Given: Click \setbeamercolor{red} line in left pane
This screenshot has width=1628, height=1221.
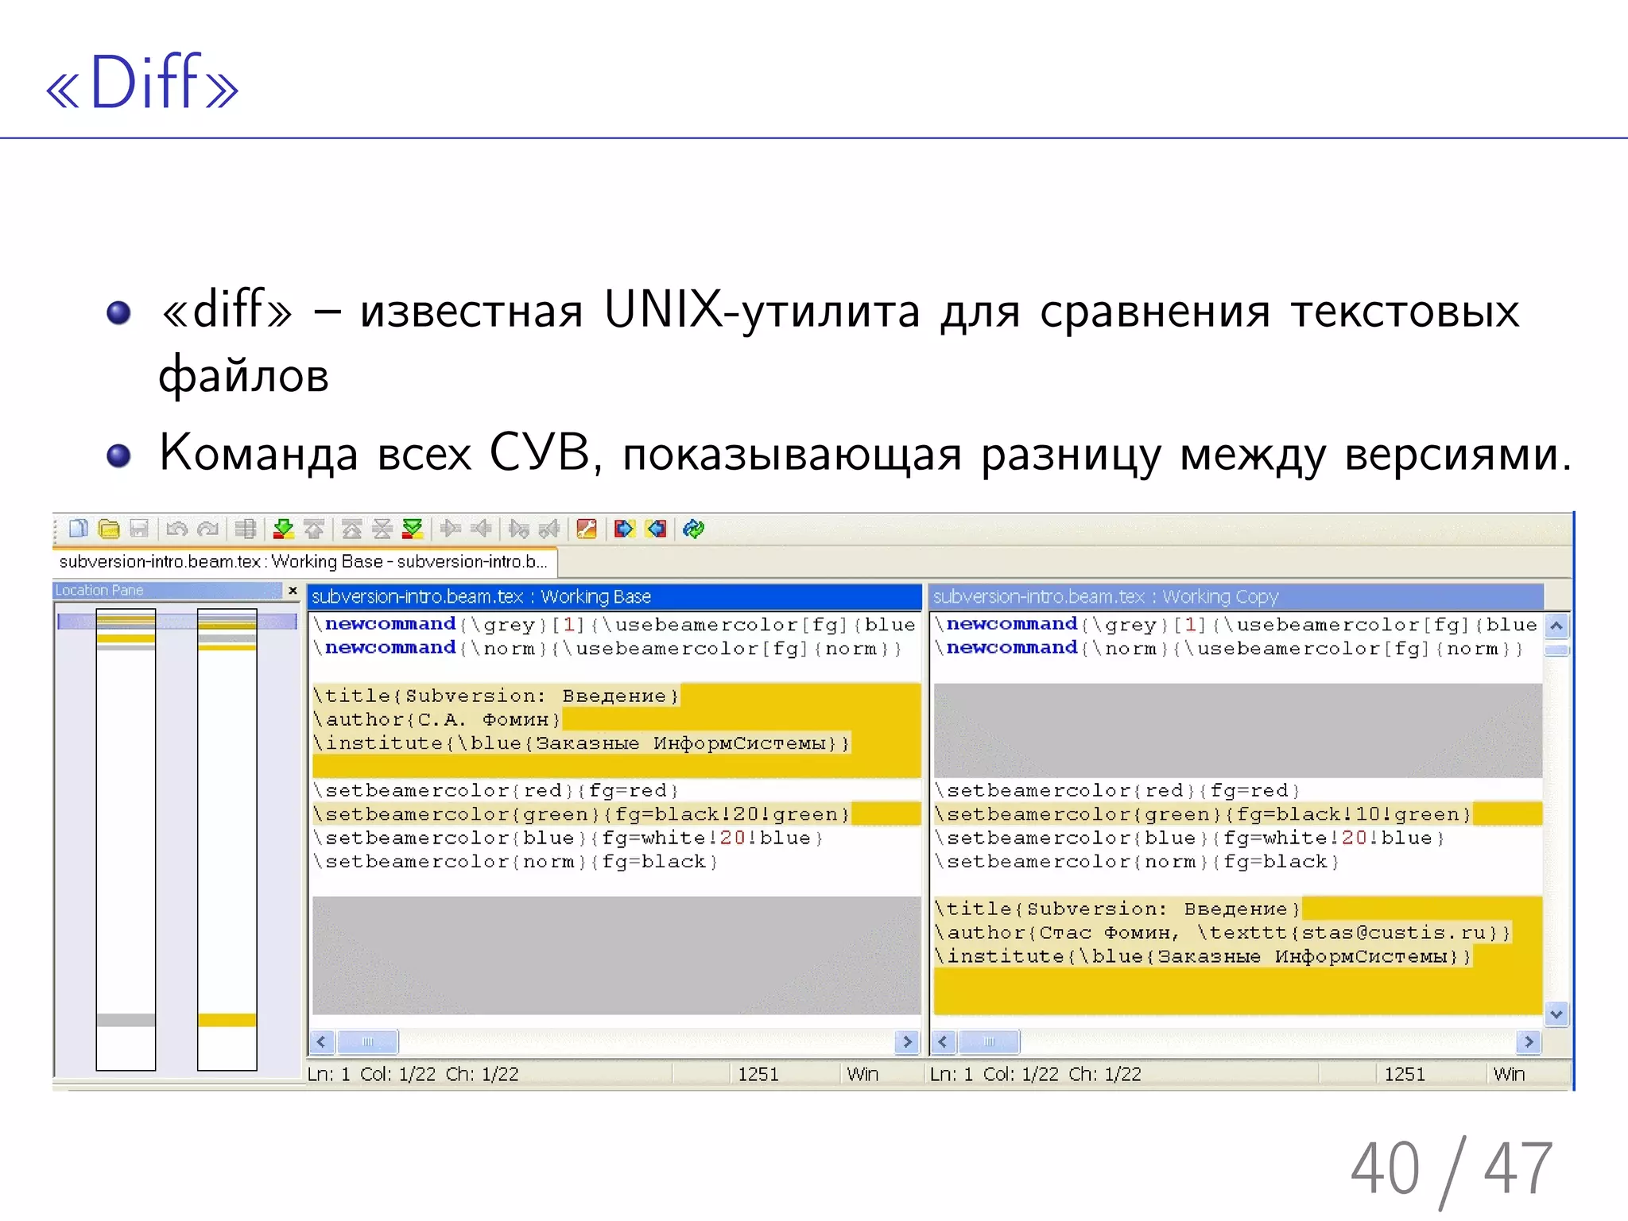Looking at the screenshot, I should [496, 790].
